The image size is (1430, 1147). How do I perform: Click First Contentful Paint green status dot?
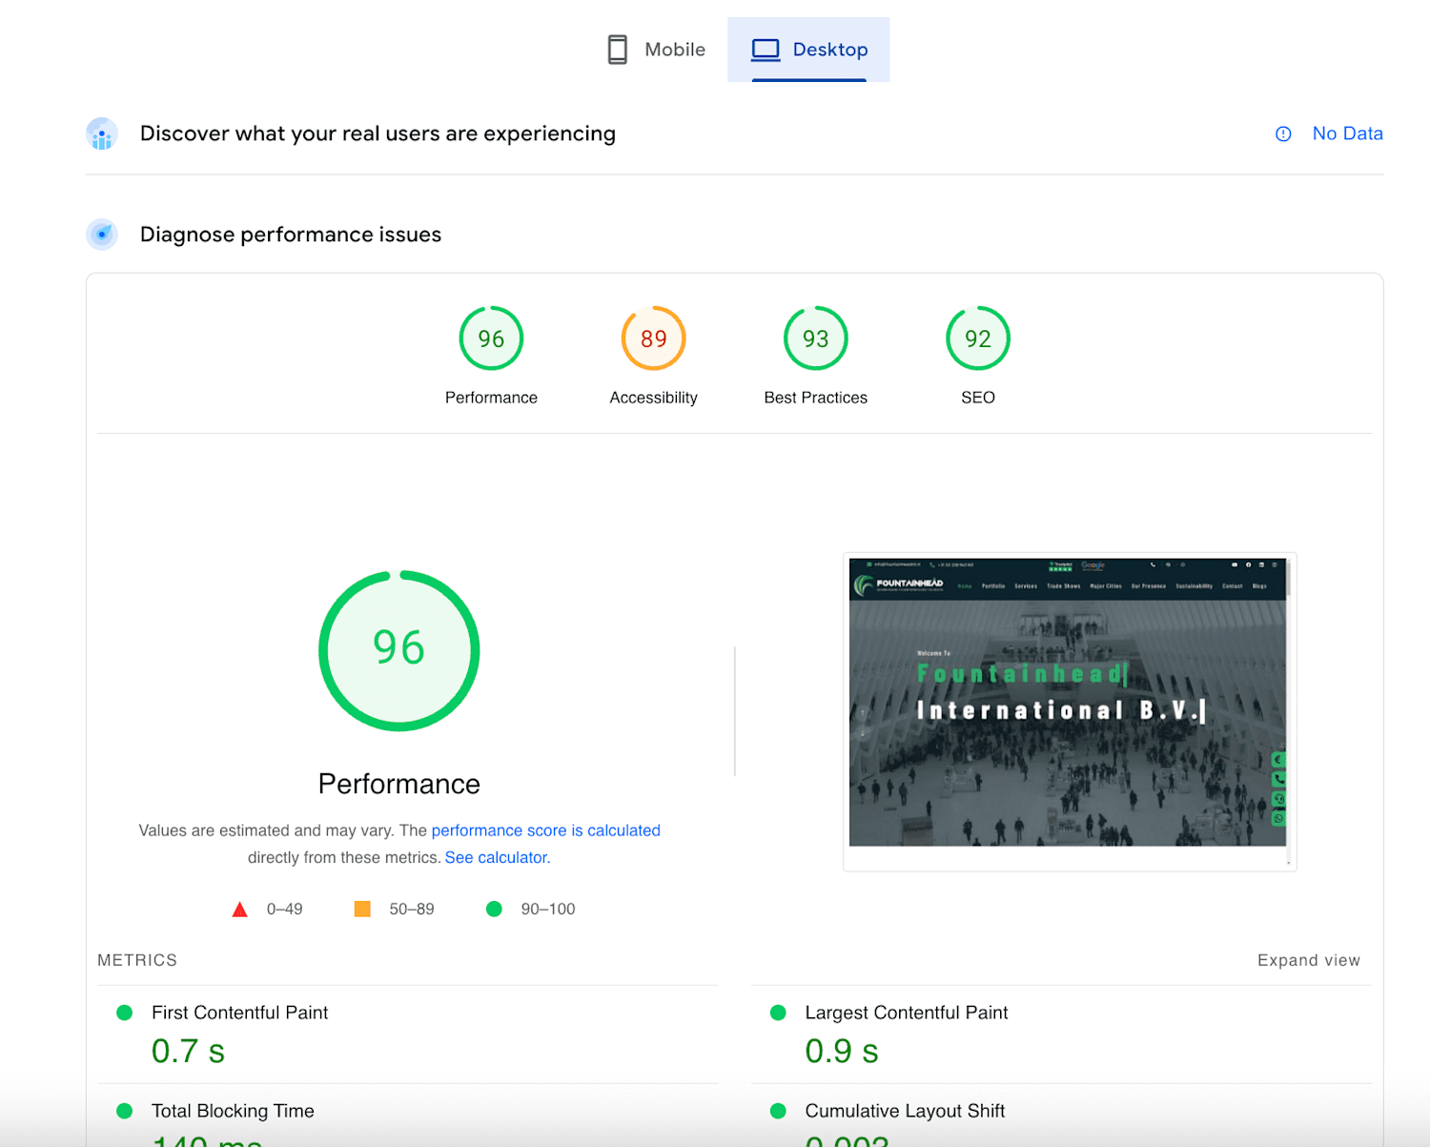pyautogui.click(x=124, y=1013)
